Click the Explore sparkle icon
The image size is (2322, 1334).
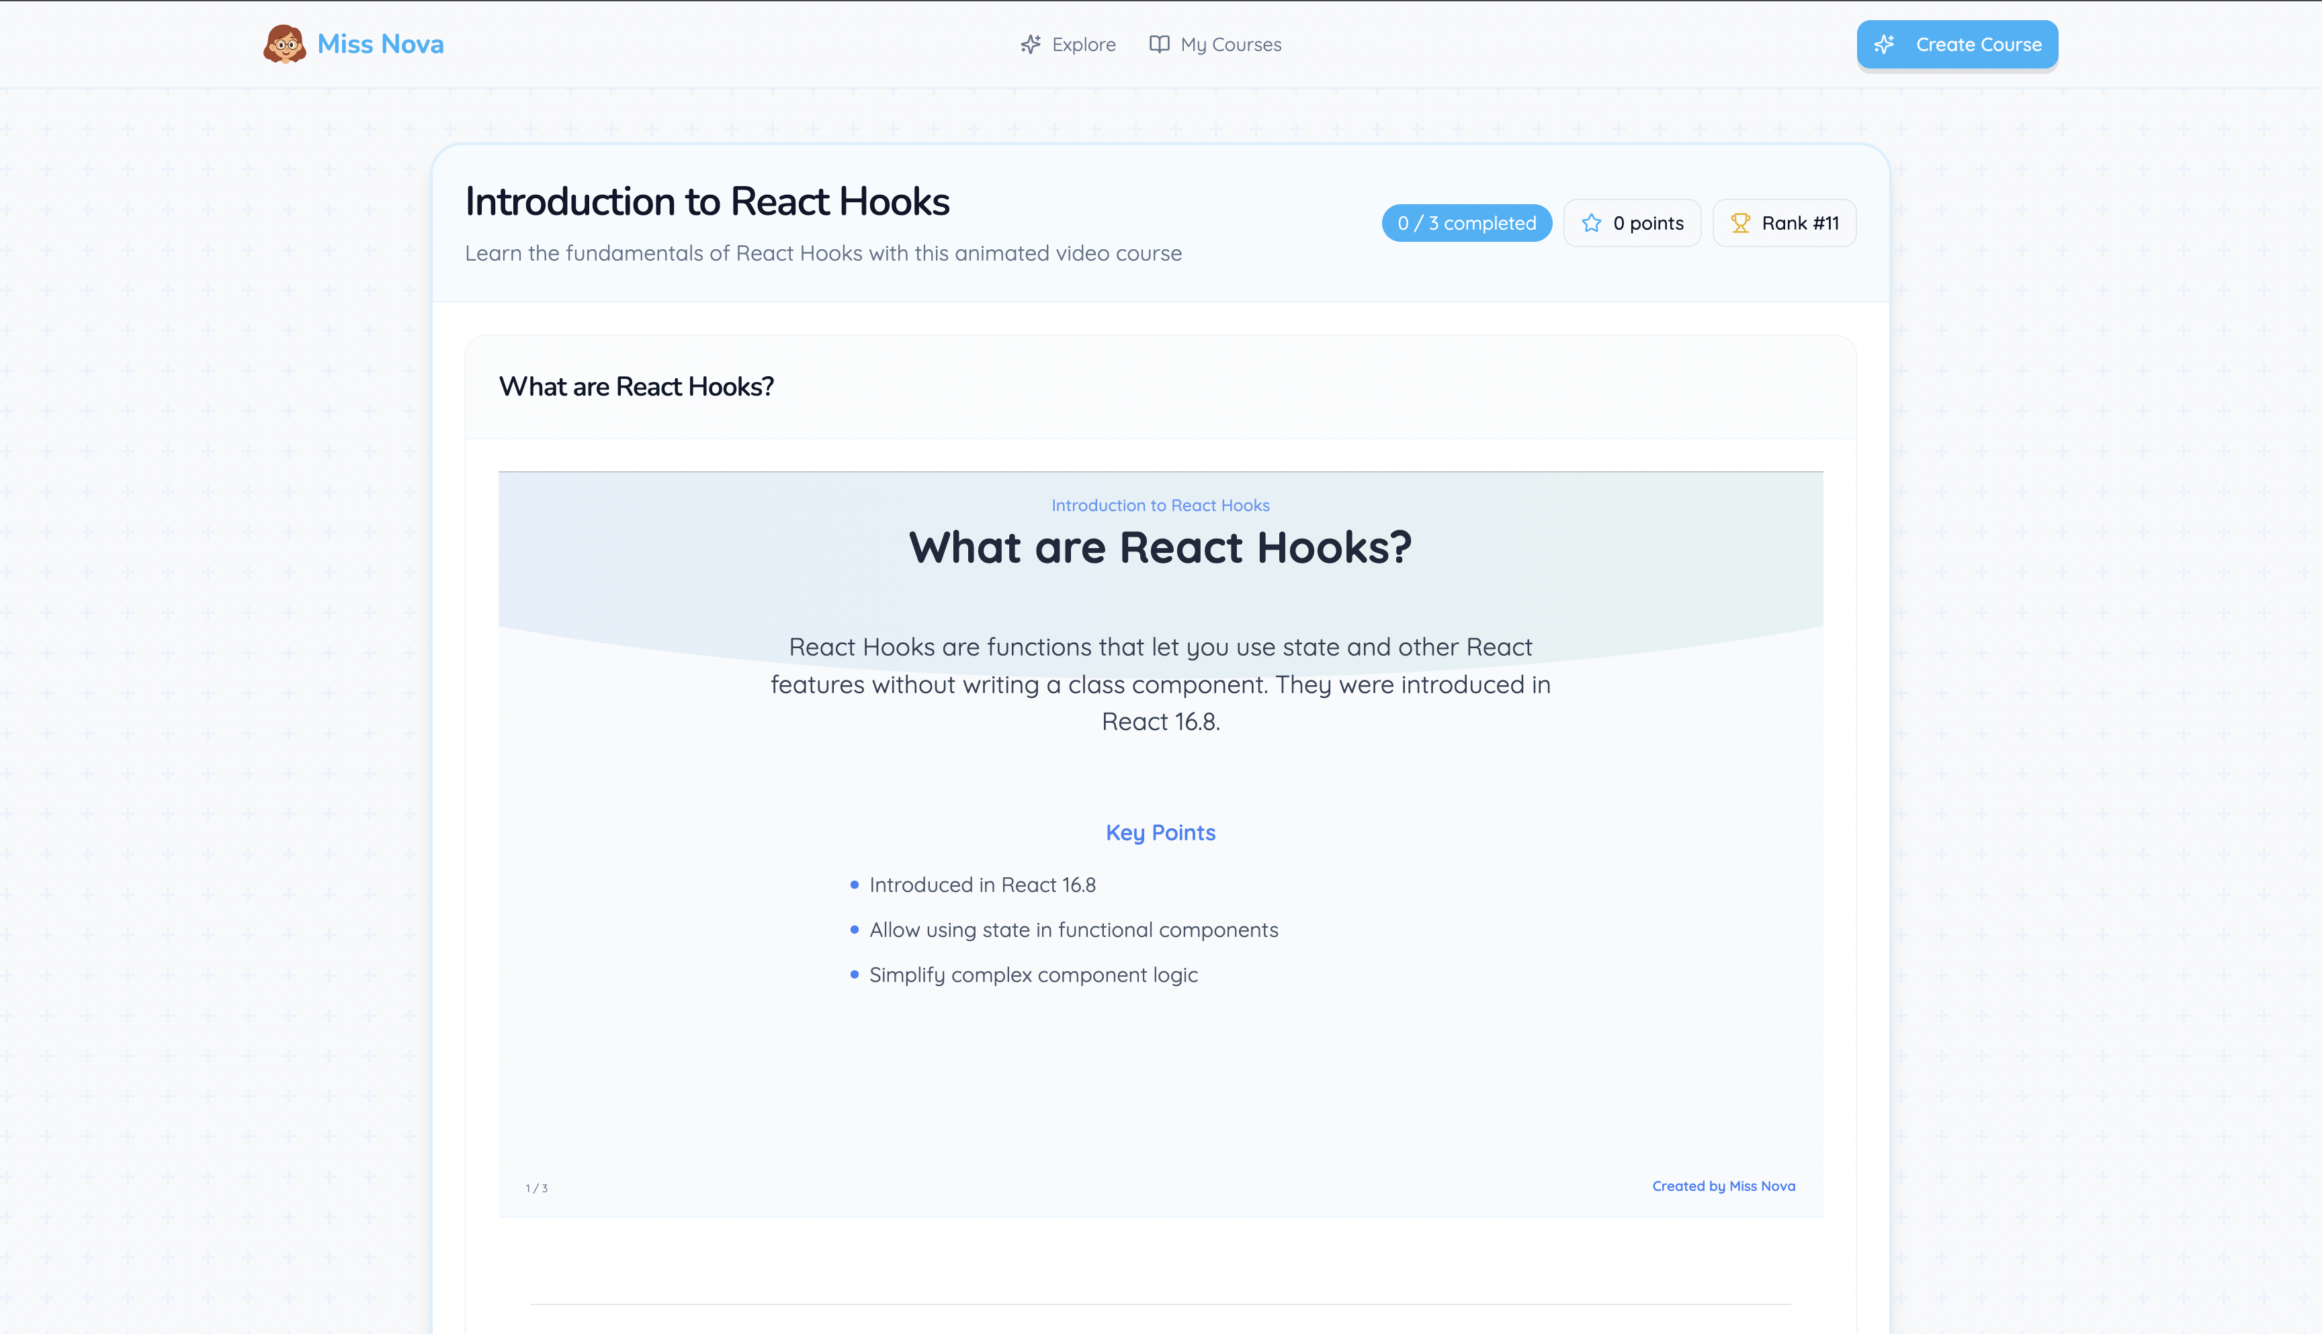(x=1031, y=44)
